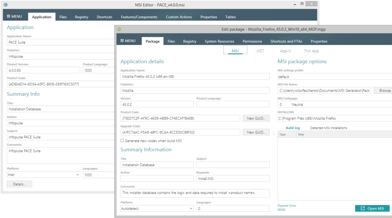
Task: Click the green Edit package app icon
Action: [x=119, y=29]
